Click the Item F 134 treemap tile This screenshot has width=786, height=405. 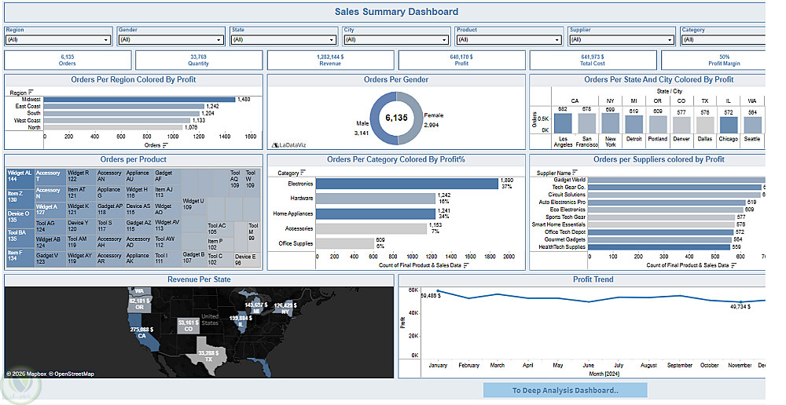(x=20, y=256)
